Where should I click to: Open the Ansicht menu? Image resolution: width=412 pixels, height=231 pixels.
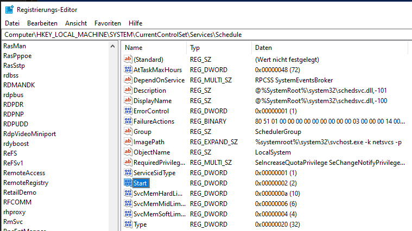[76, 23]
